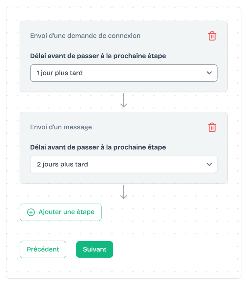
Task: Click the 'Précédent' button
Action: click(x=43, y=249)
